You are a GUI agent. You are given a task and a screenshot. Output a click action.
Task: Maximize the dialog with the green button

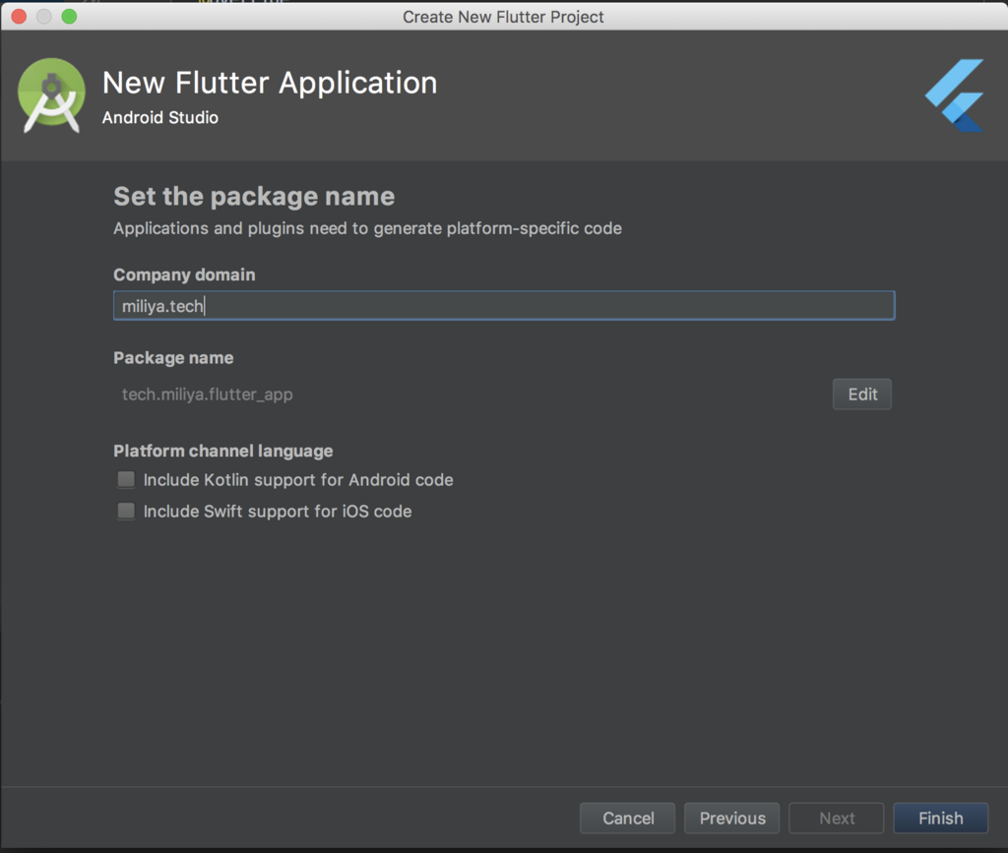(x=69, y=17)
